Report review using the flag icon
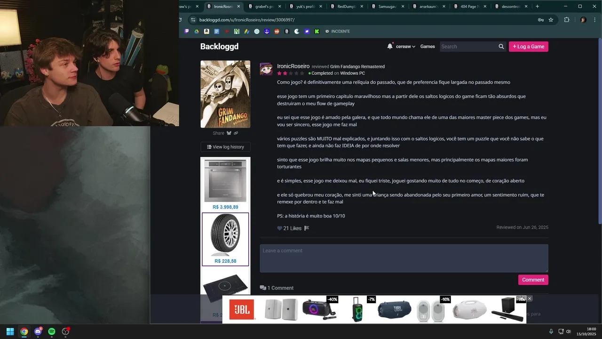This screenshot has width=602, height=339. point(307,228)
